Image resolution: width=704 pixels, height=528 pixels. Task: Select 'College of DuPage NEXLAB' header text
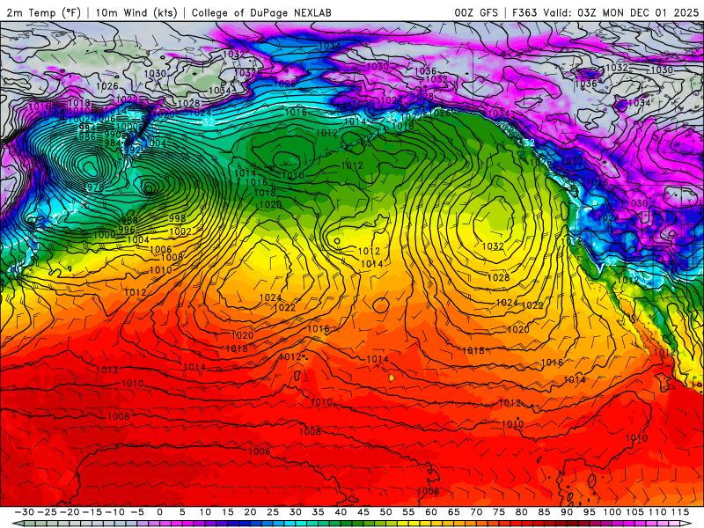point(261,12)
